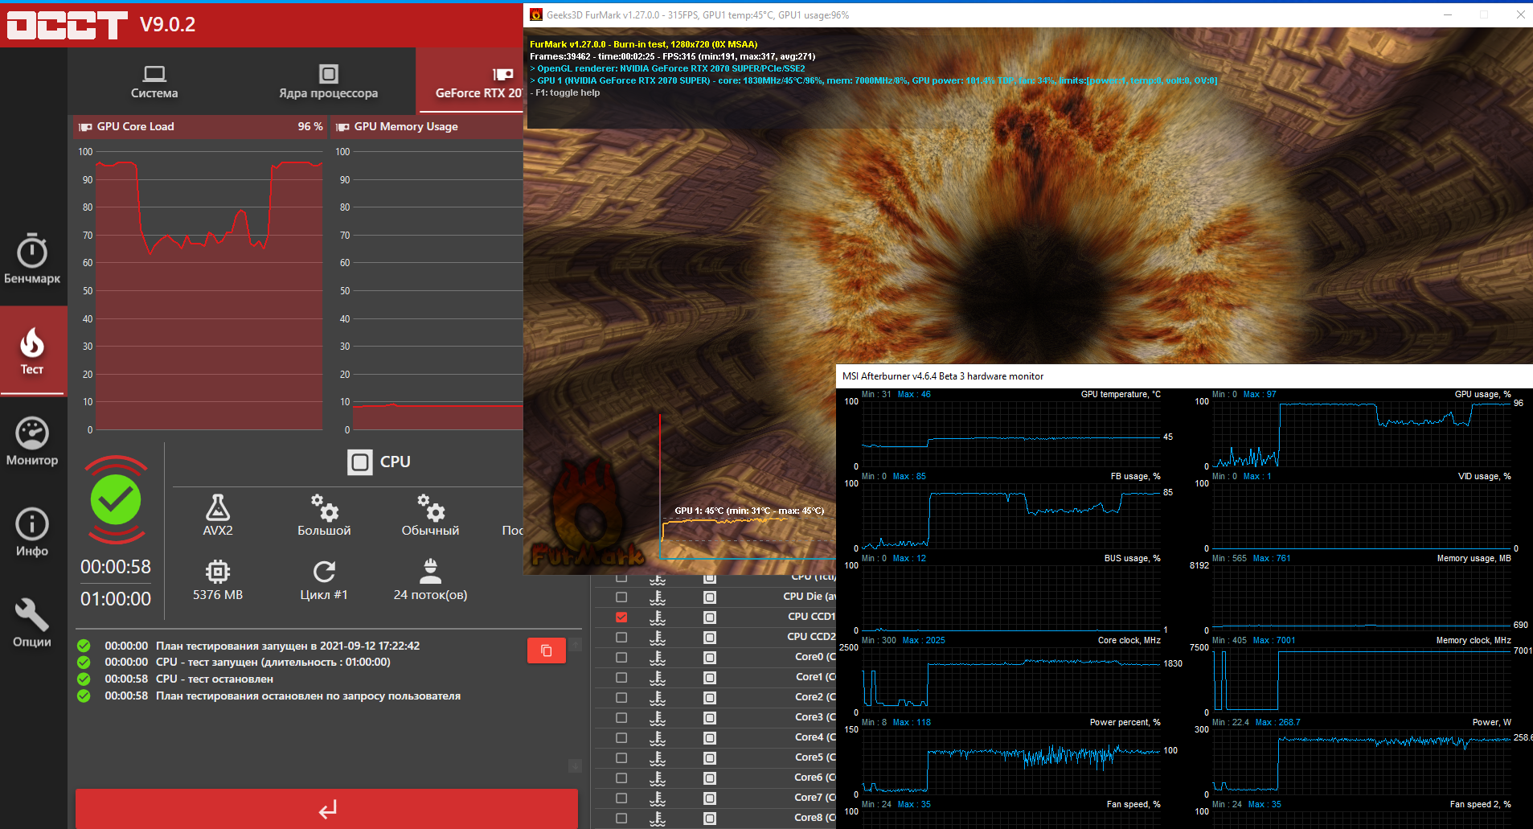
Task: Click Afterburner's 'FB usage, %' label
Action: [1135, 476]
